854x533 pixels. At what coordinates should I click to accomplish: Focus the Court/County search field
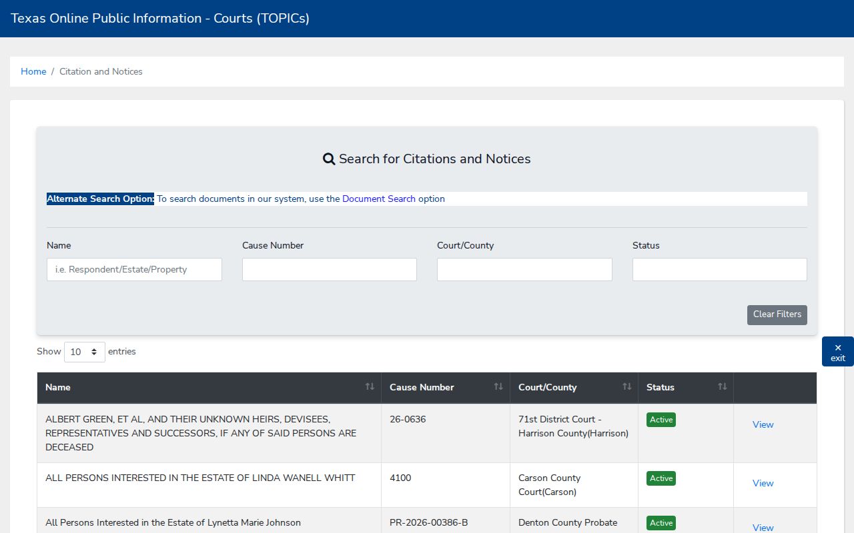pos(524,270)
